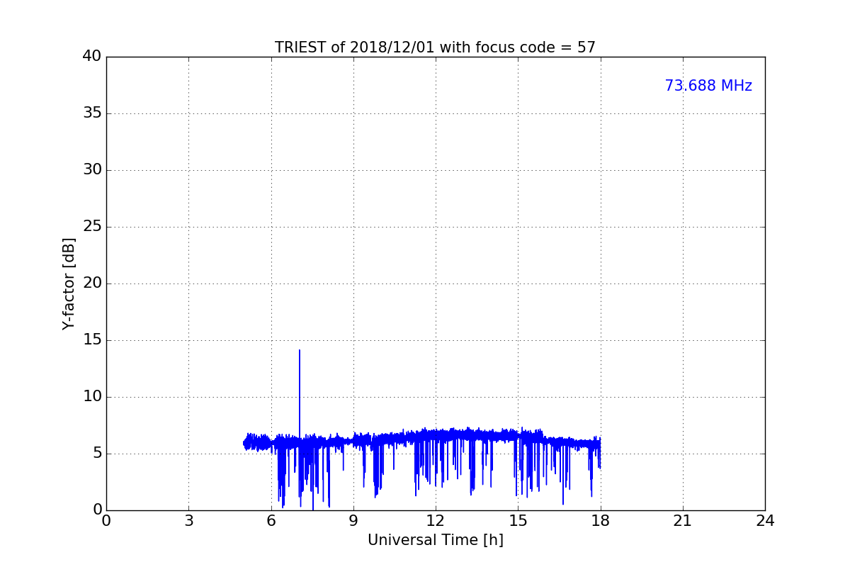Viewport: 850px width, 567px height.
Task: Click the tall spike peak near 7 h
Action: (300, 351)
